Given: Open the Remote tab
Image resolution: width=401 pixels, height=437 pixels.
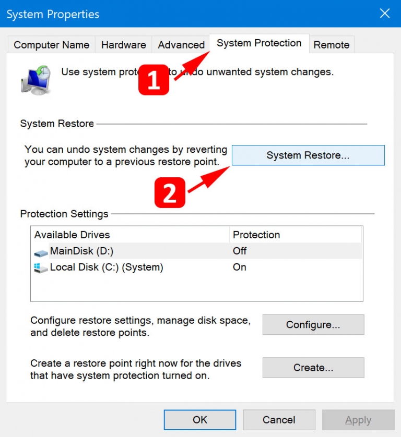Looking at the screenshot, I should [x=332, y=45].
